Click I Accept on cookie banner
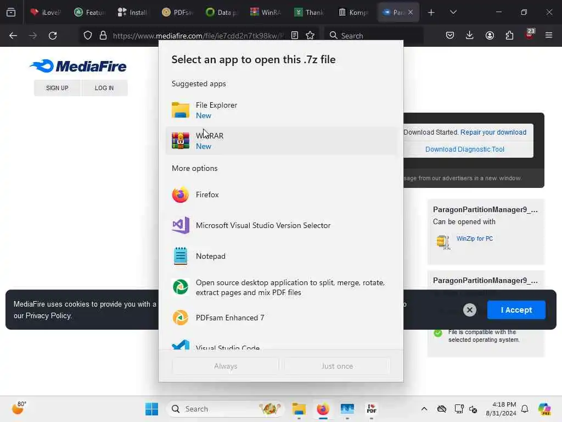Image resolution: width=562 pixels, height=422 pixels. click(516, 310)
